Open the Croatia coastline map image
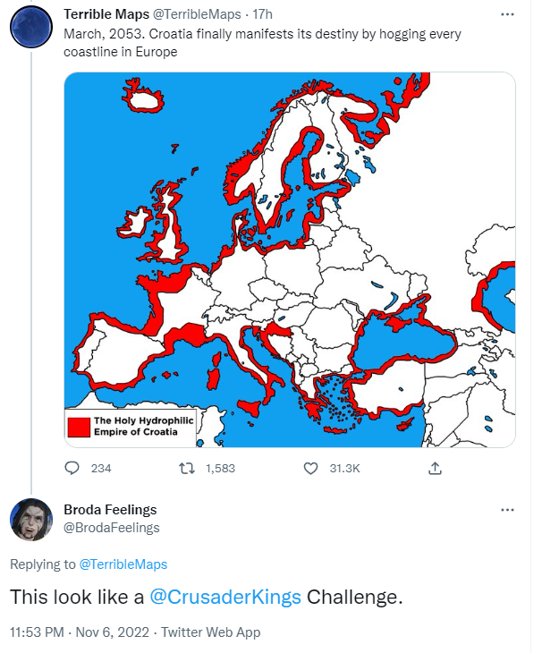The image size is (542, 653). 290,260
